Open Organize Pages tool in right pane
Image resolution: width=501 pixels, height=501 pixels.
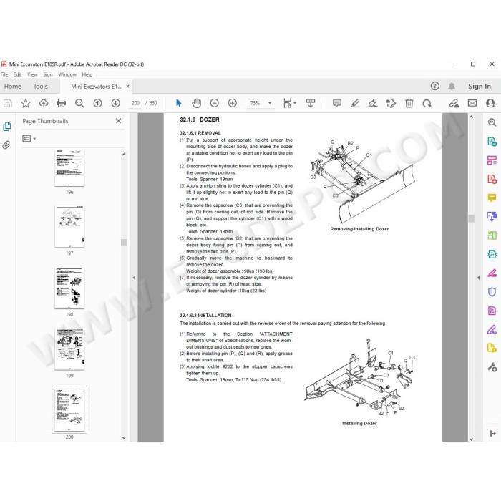[492, 160]
